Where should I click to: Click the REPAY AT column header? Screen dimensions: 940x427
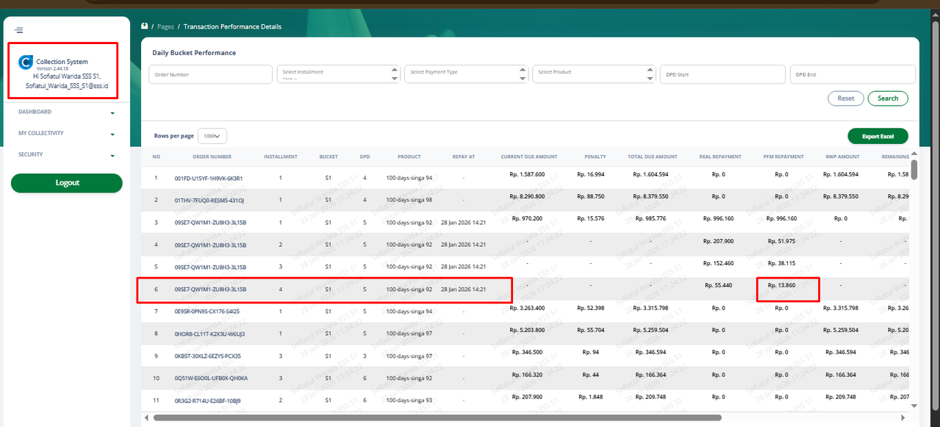point(464,157)
